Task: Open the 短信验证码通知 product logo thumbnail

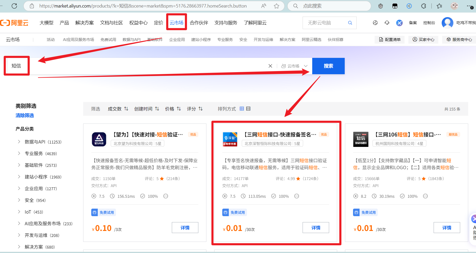Action: click(361, 139)
